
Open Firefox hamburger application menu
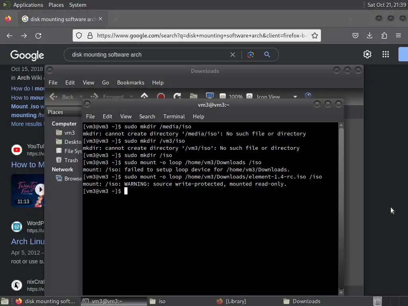coord(398,35)
